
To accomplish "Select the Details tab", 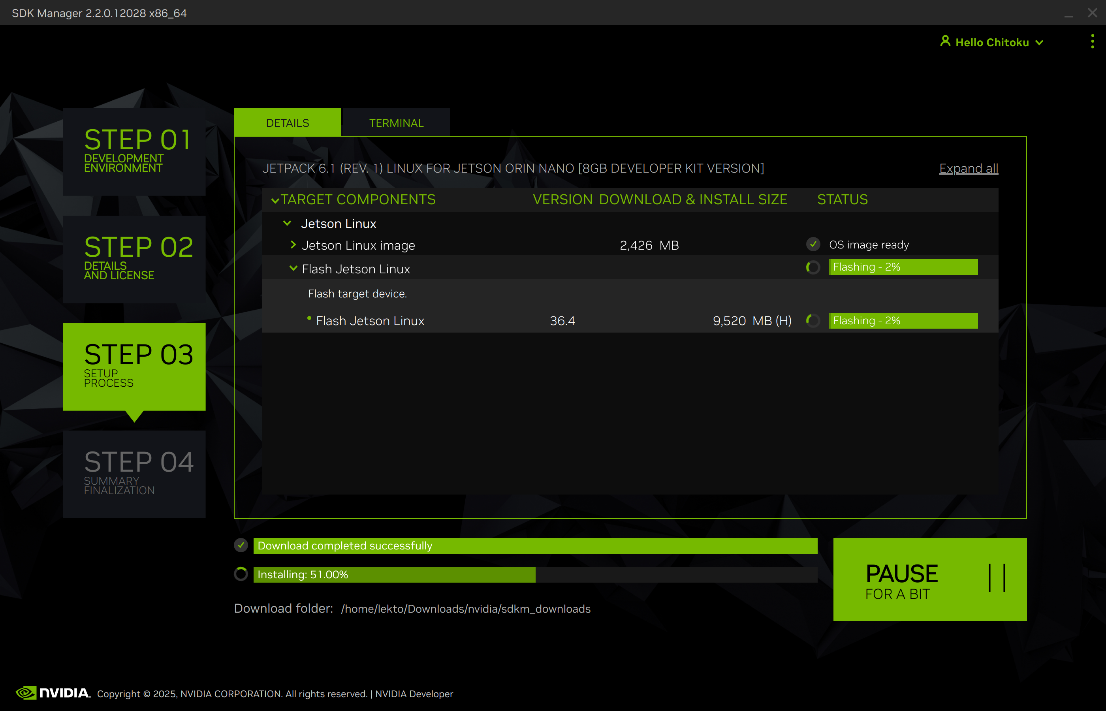I will point(287,122).
